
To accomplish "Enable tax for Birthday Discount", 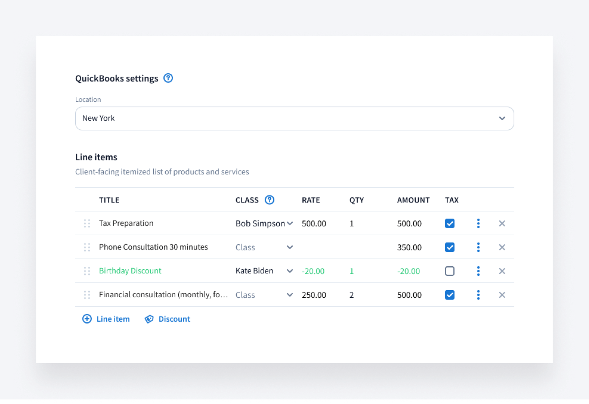I will click(450, 271).
